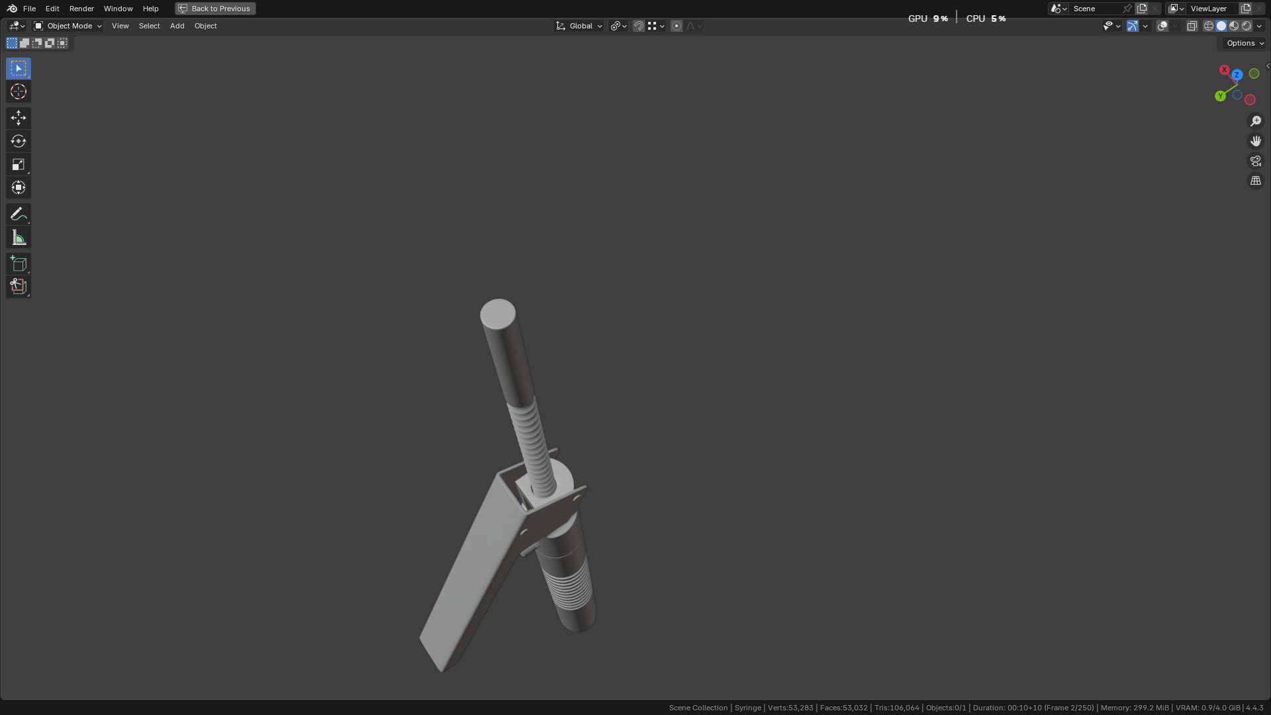Switch to rendered viewport shading
Screen dimensions: 1271x715
[1247, 26]
